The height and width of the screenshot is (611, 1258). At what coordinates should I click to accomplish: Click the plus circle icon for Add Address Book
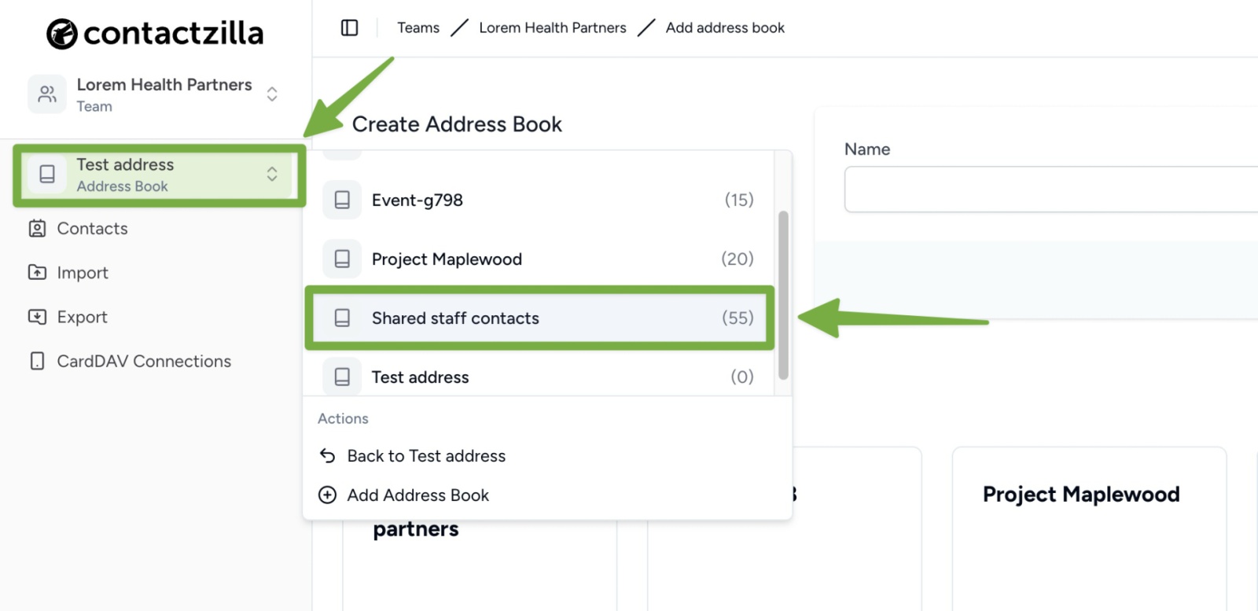tap(327, 495)
